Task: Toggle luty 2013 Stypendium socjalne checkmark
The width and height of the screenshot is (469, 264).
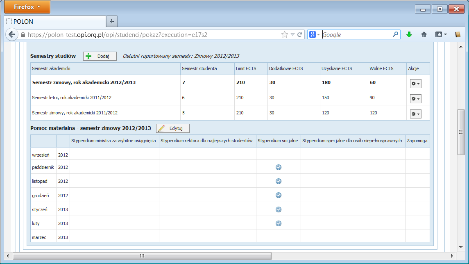Action: point(279,223)
